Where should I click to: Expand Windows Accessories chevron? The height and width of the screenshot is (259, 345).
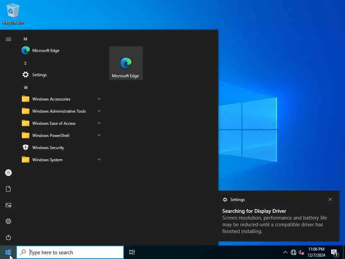coord(99,99)
